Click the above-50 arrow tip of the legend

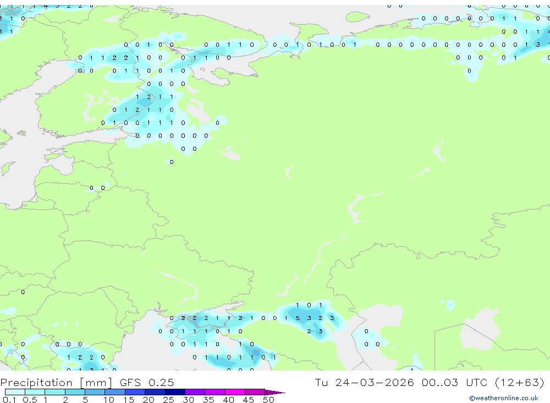[275, 393]
